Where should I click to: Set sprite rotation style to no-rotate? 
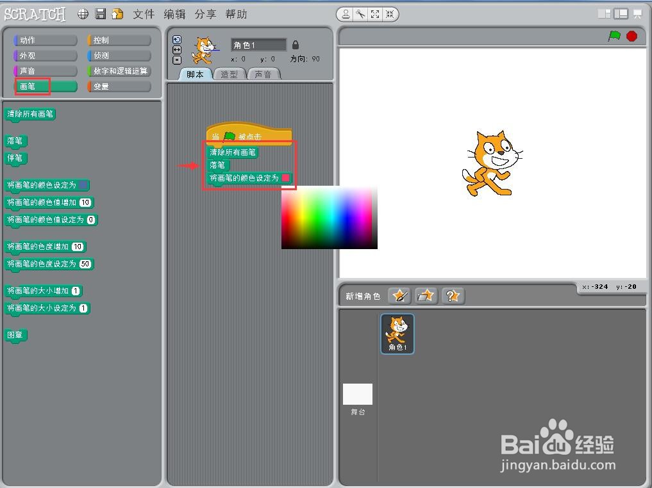click(x=177, y=60)
